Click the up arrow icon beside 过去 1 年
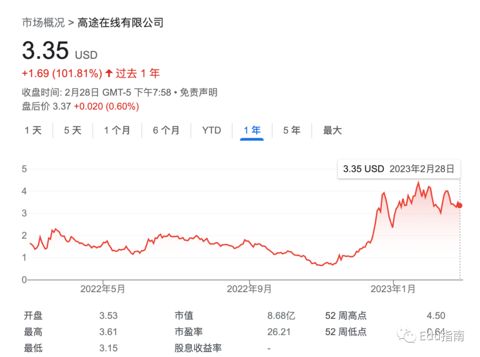Image resolution: width=480 pixels, height=357 pixels. click(x=109, y=73)
